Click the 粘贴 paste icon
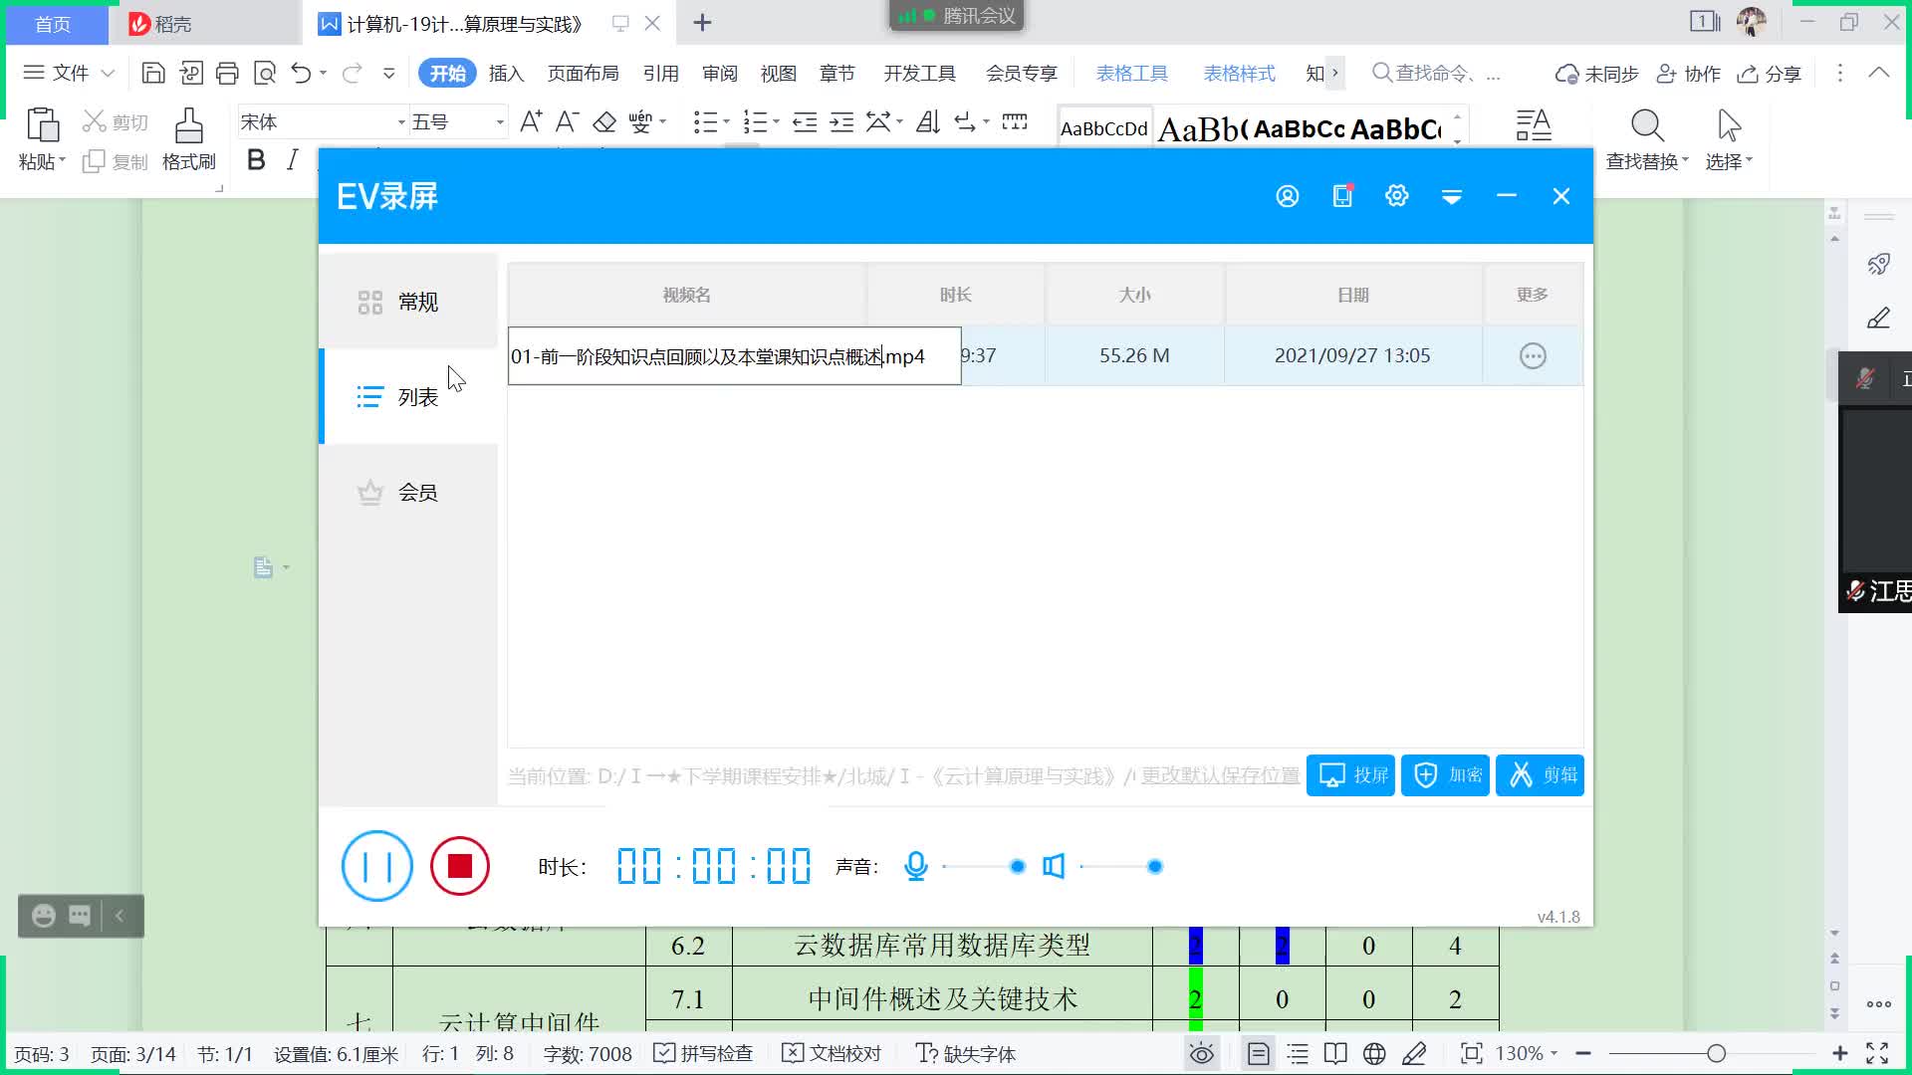Image resolution: width=1912 pixels, height=1075 pixels. (x=42, y=126)
